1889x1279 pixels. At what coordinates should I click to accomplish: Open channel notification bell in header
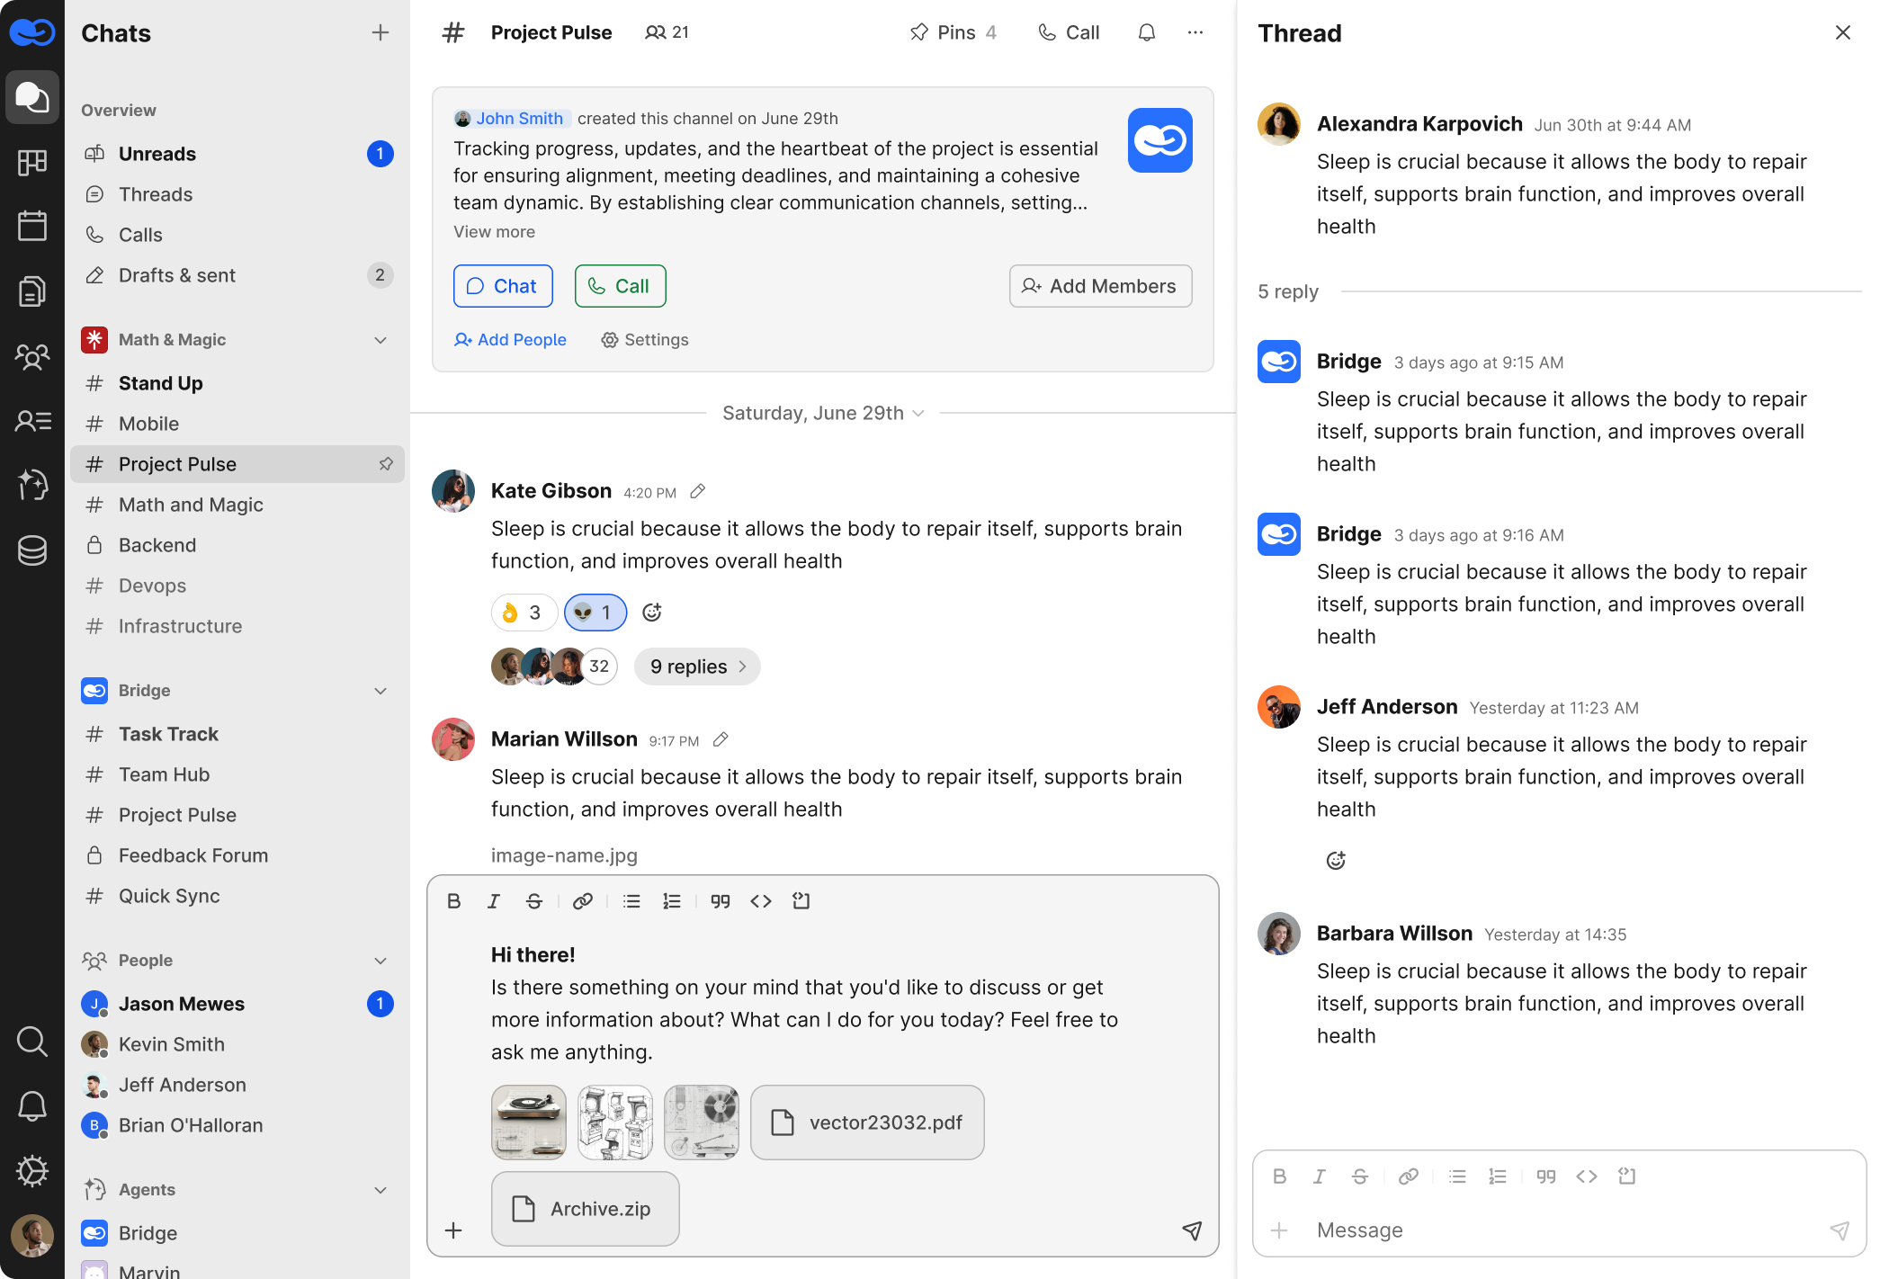coord(1146,32)
